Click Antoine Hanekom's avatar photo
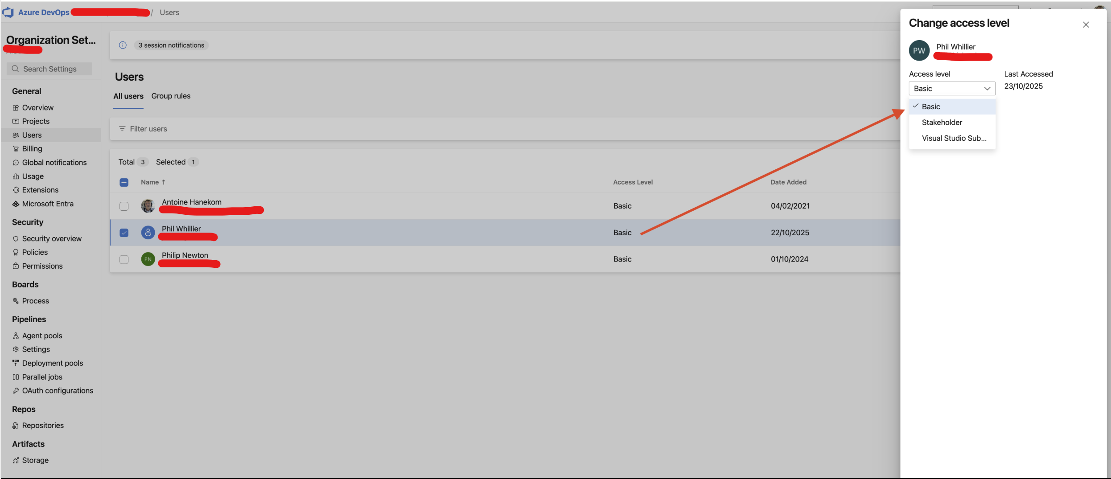Image resolution: width=1111 pixels, height=479 pixels. coord(148,206)
